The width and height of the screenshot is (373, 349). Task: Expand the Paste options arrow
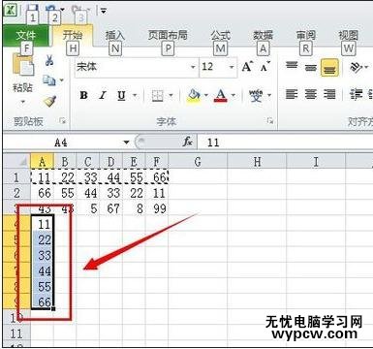click(x=22, y=102)
